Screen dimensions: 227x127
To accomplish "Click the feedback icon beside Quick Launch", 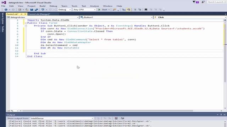I will (203, 2).
